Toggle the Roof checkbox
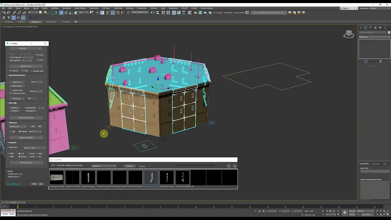This screenshot has height=220, width=391. [x=23, y=71]
